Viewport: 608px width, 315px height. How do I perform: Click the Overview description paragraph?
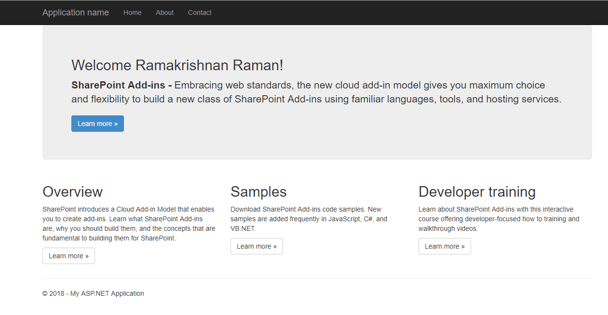(129, 224)
